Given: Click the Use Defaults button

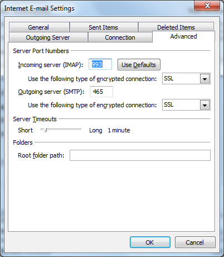Looking at the screenshot, I should coord(139,65).
